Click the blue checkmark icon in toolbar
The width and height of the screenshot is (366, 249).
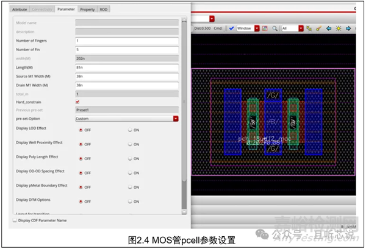(x=231, y=28)
